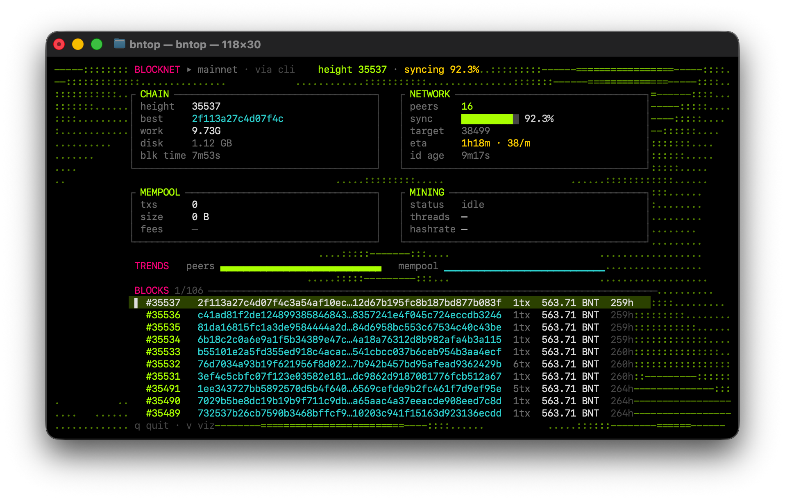Click the 'q quit' shortcut hint

pyautogui.click(x=152, y=426)
